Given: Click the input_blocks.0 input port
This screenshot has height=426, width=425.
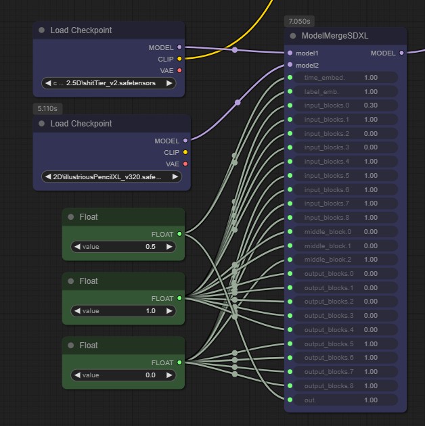Looking at the screenshot, I should 290,105.
